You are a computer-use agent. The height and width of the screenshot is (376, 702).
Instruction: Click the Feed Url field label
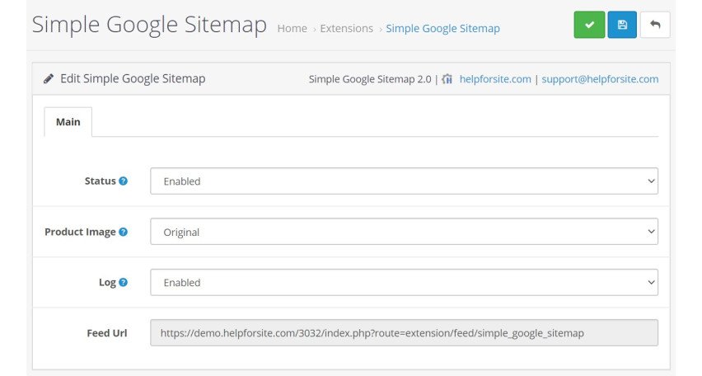pos(107,333)
